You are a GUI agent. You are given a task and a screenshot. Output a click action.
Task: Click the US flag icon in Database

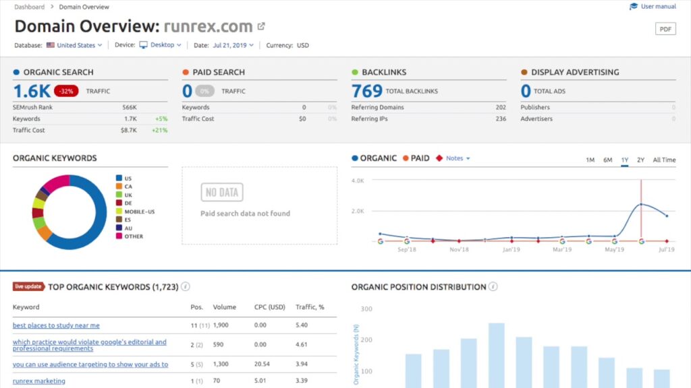50,45
